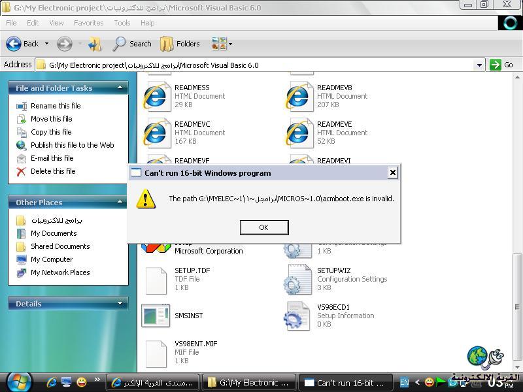Click the Publish this file to the Web icon
The width and height of the screenshot is (523, 392).
pyautogui.click(x=22, y=145)
